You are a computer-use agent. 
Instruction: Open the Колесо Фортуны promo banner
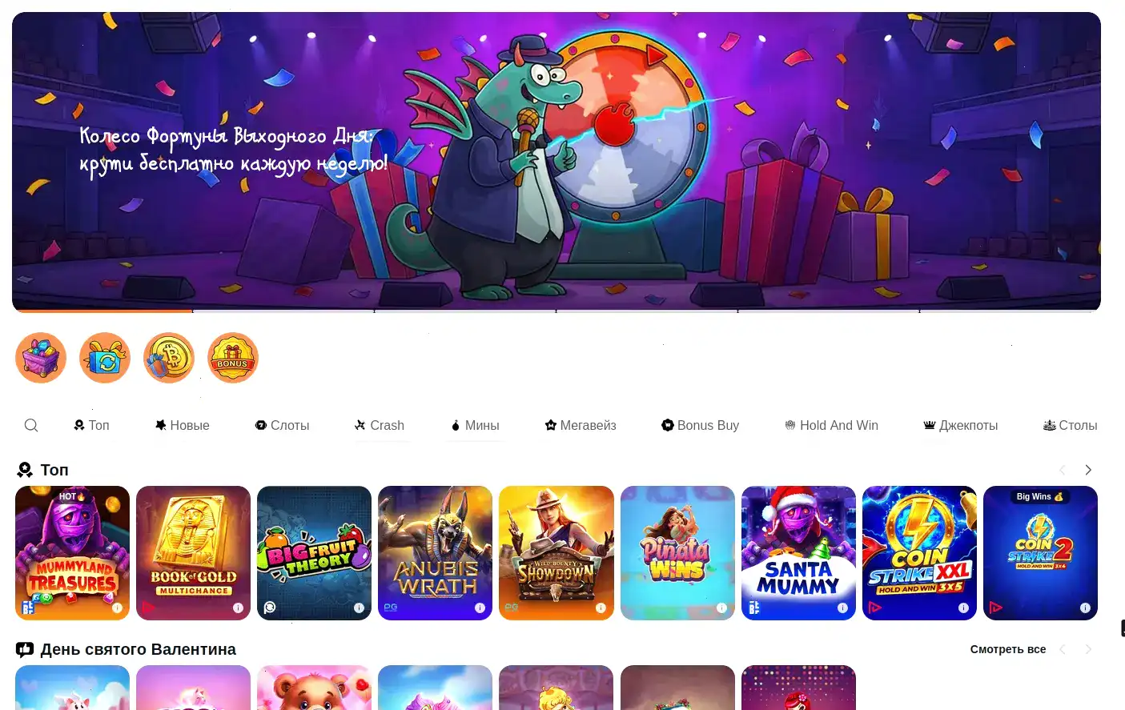(556, 160)
